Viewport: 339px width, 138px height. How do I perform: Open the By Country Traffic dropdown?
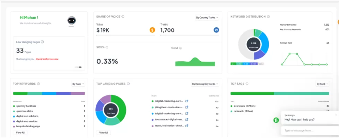tap(207, 18)
